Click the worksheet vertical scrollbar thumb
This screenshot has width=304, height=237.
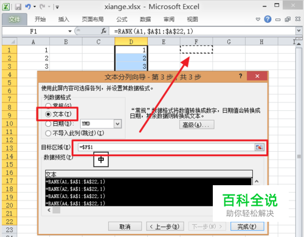coord(299,157)
